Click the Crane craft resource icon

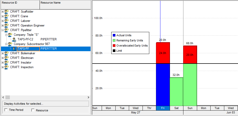7,16
